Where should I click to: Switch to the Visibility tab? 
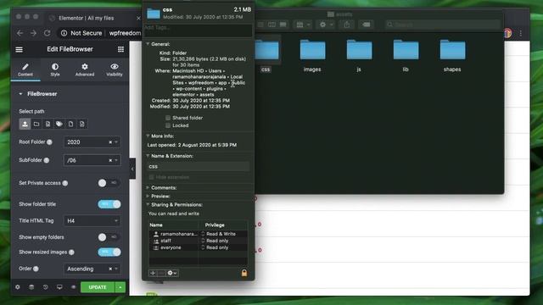click(x=115, y=69)
